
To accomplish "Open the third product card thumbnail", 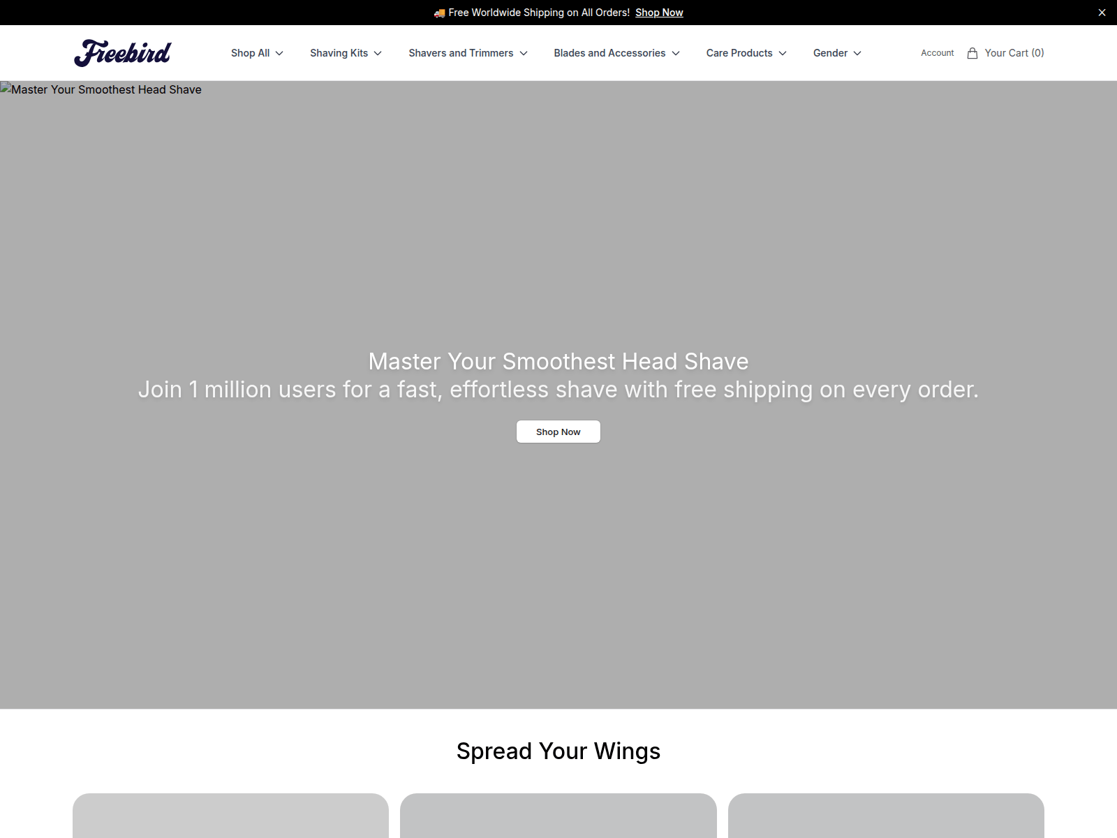I will coord(886,816).
